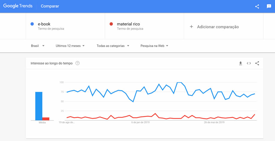Click the plus icon to add comparison
Image resolution: width=275 pixels, height=141 pixels.
tap(191, 27)
